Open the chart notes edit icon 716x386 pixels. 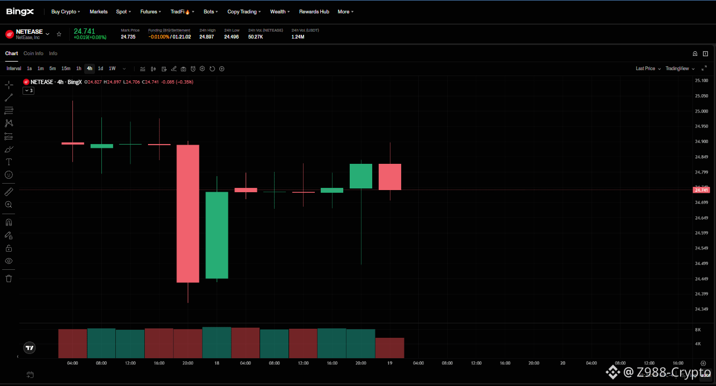163,69
